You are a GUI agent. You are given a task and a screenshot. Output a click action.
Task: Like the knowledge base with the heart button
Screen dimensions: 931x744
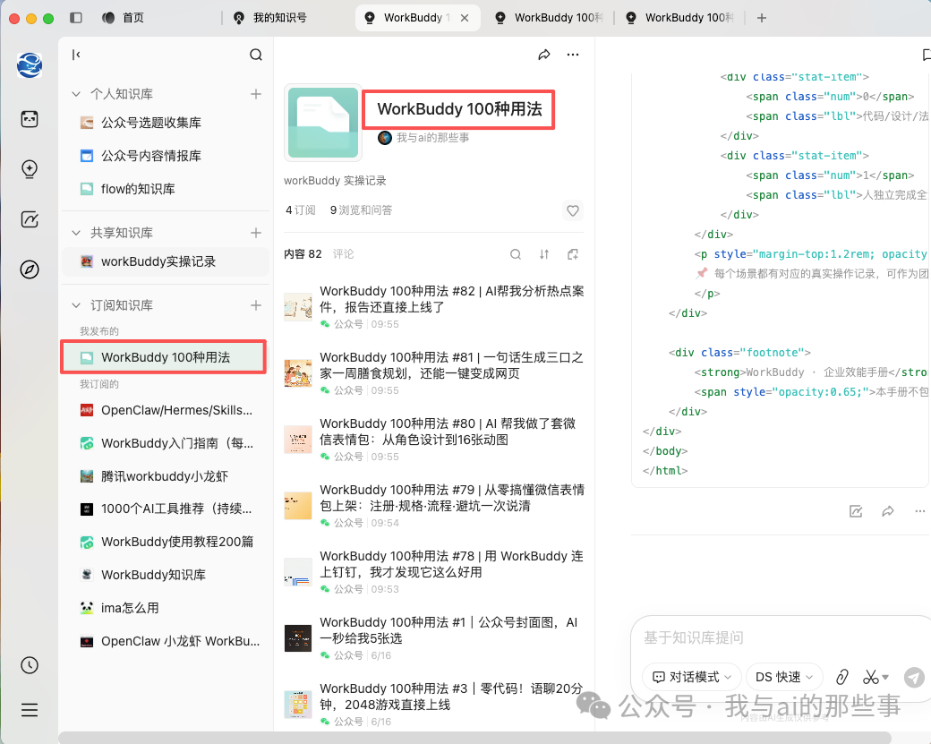(572, 210)
